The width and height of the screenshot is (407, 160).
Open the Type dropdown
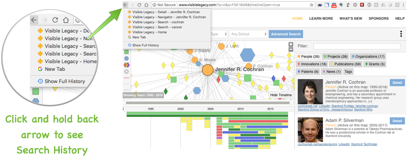click(x=218, y=34)
